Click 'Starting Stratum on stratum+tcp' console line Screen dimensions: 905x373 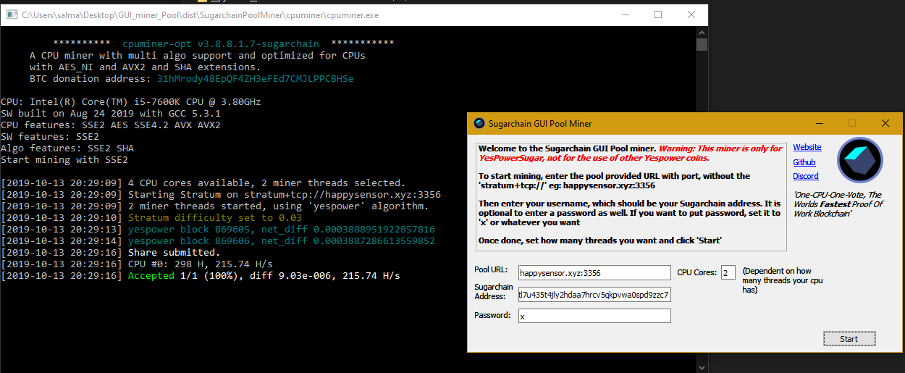(x=221, y=195)
